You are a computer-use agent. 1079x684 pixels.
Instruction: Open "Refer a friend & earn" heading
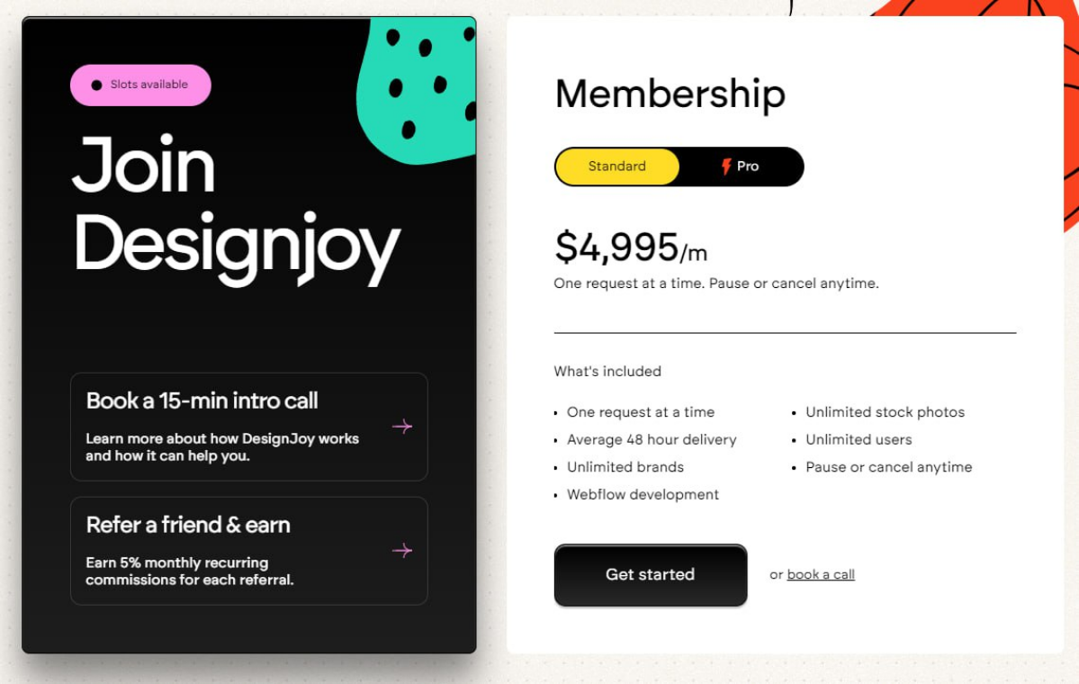tap(188, 525)
